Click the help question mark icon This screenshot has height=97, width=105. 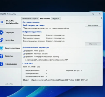(x=101, y=18)
